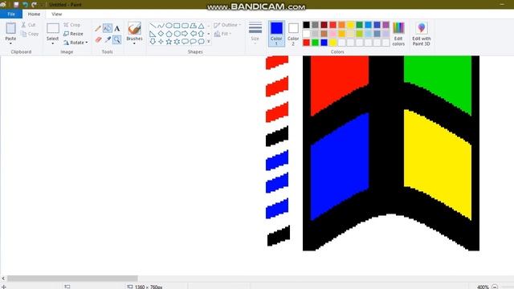
Task: Click the Paste clipboard icon
Action: pos(10,29)
